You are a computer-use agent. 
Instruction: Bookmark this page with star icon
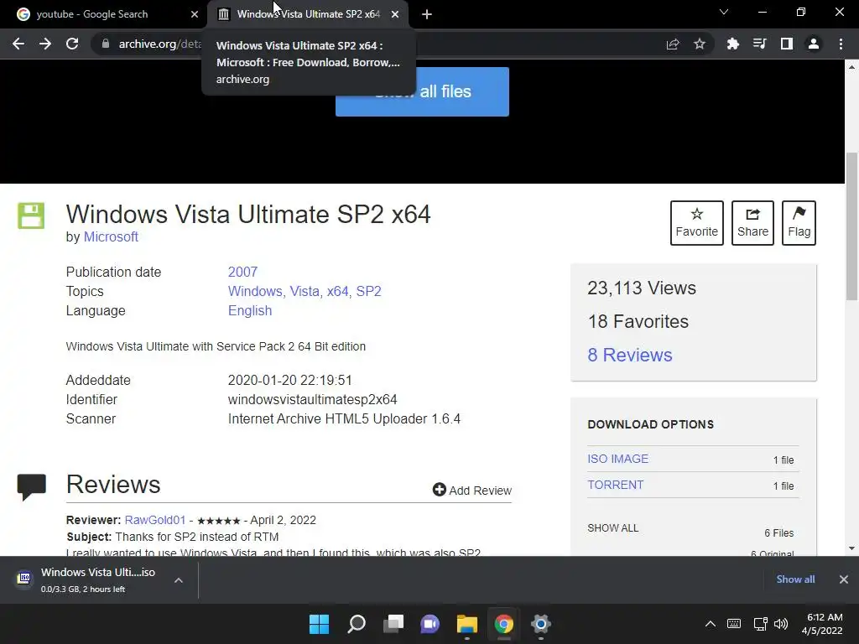700,44
